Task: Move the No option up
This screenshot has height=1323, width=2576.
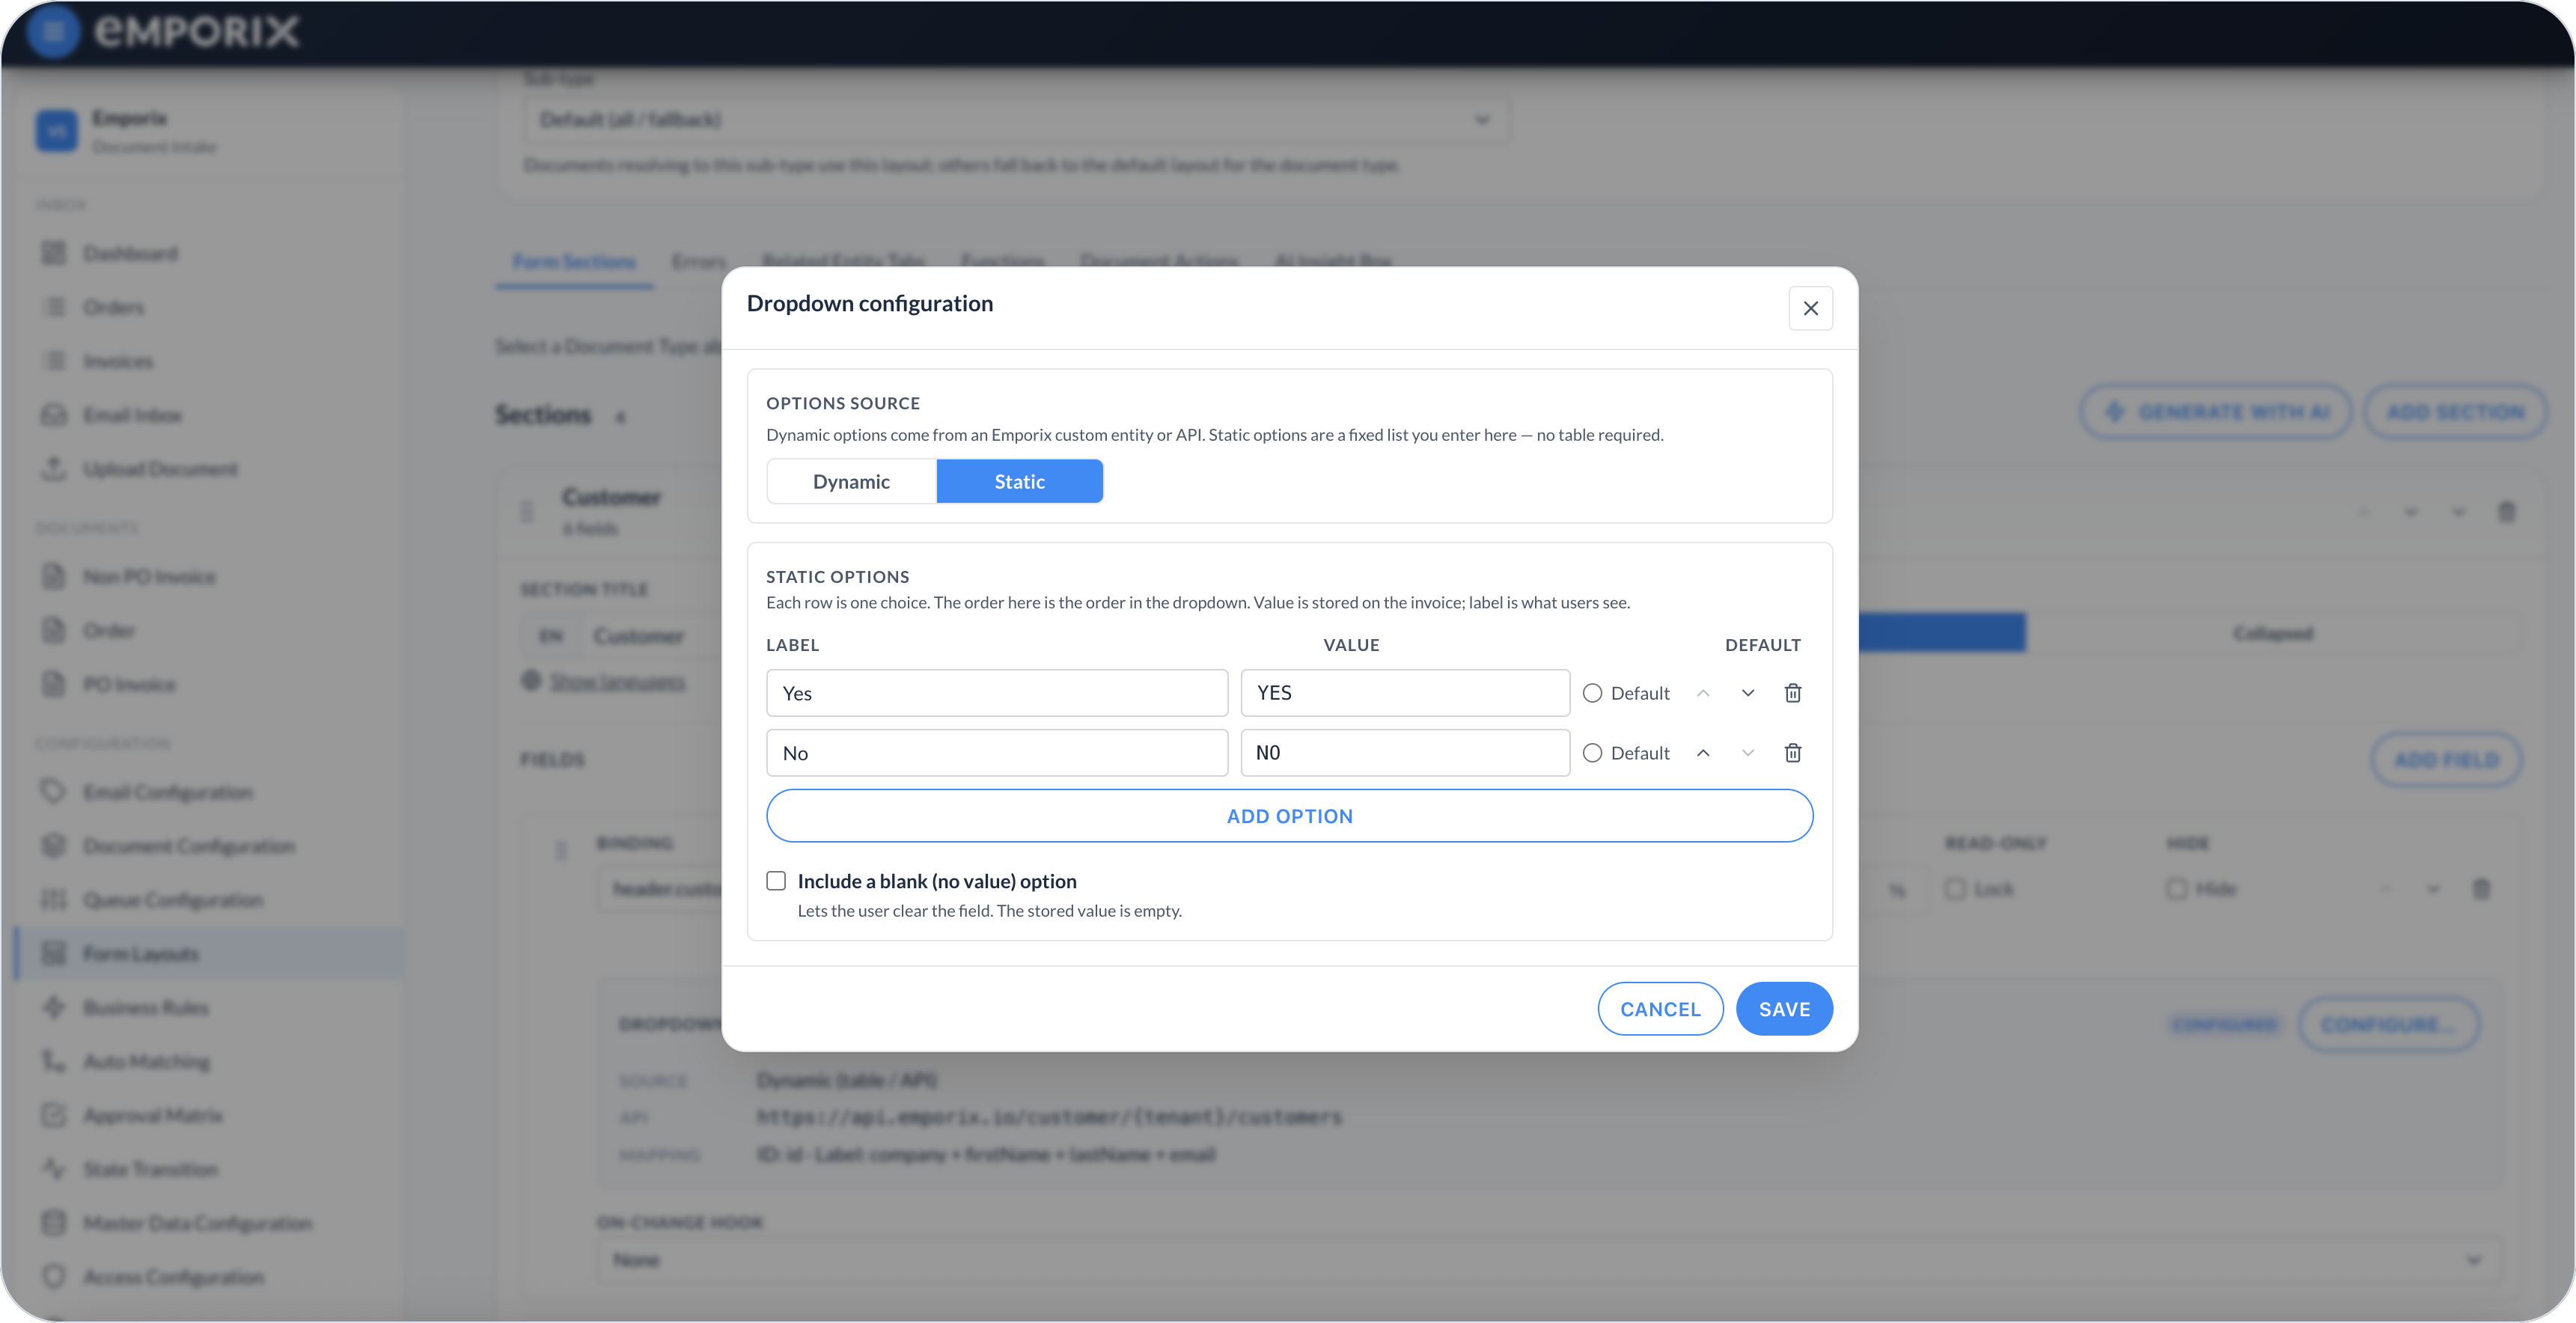Action: [x=1703, y=753]
